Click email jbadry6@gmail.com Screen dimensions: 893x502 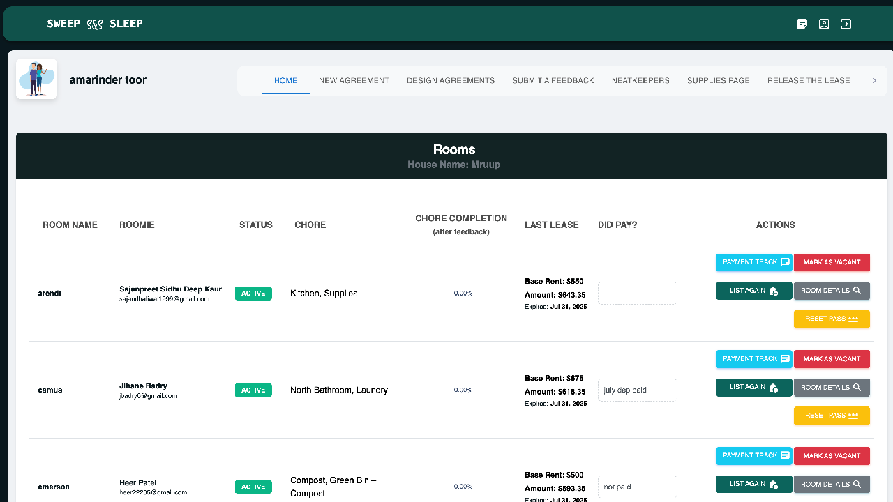[x=148, y=395]
